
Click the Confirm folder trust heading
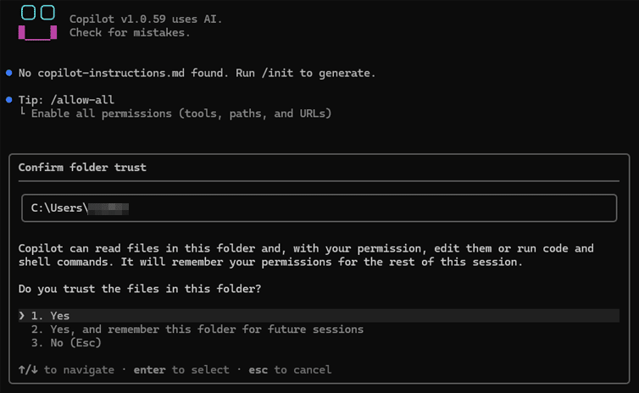coord(82,168)
